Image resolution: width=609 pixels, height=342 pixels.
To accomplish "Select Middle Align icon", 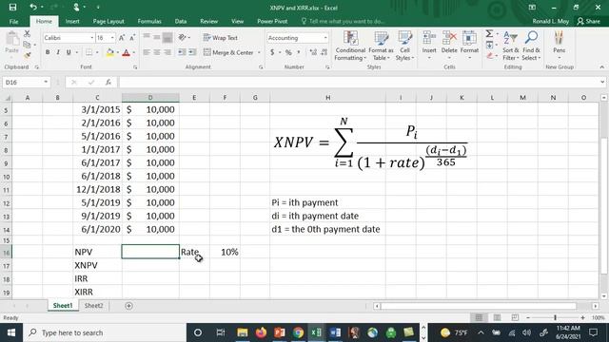I will [157, 38].
